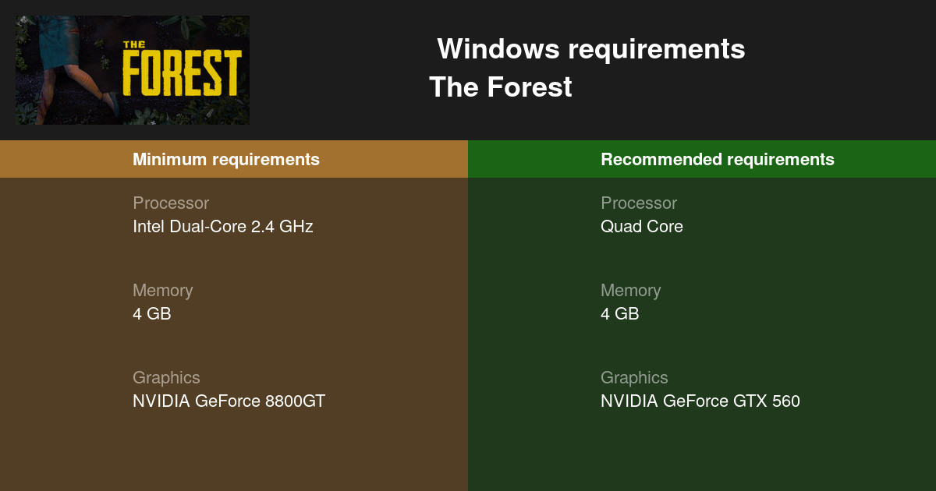
Task: Click Memory label in recommended column
Action: (x=630, y=290)
